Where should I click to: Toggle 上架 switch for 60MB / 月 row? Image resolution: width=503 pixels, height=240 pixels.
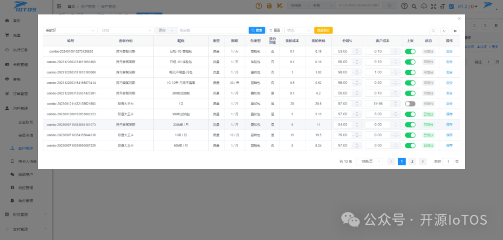pos(410,146)
